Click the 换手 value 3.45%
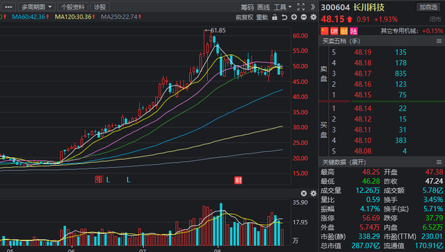Viewport: 445px width, 252px height. point(433,199)
